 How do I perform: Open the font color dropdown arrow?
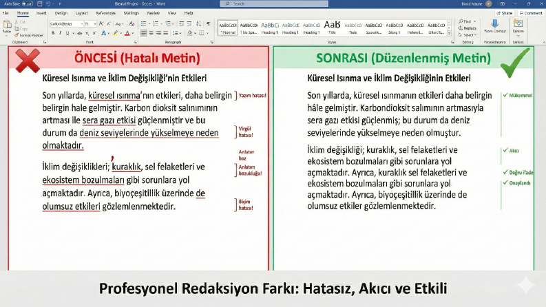click(x=133, y=33)
